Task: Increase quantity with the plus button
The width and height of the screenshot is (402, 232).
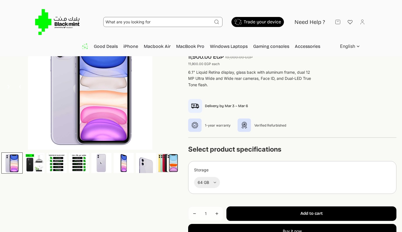Action: point(217,214)
